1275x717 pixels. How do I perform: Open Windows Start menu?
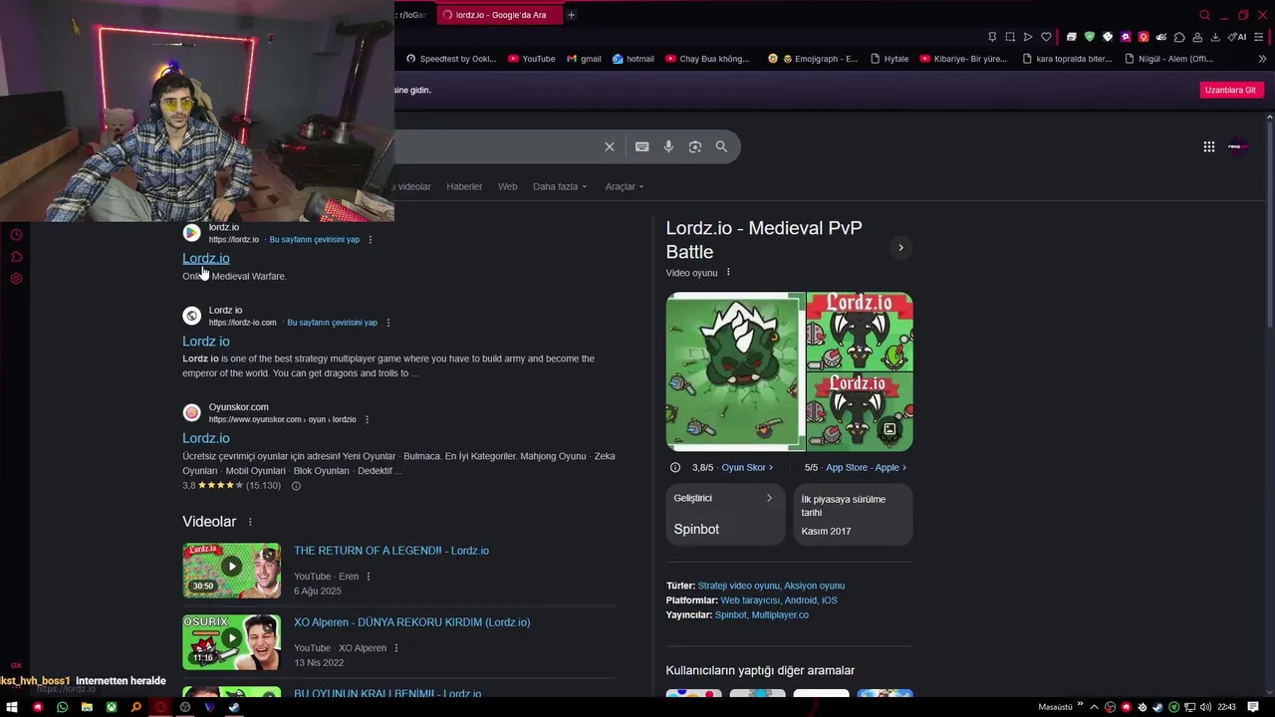pyautogui.click(x=13, y=707)
